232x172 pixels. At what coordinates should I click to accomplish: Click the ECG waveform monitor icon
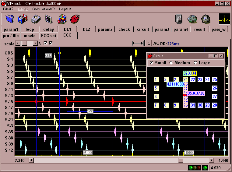tap(224, 19)
